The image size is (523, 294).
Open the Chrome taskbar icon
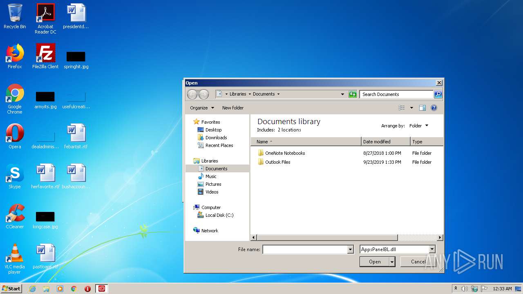point(74,289)
